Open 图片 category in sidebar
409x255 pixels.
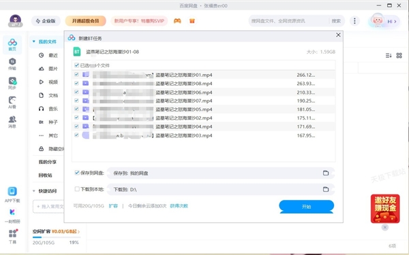click(x=48, y=69)
